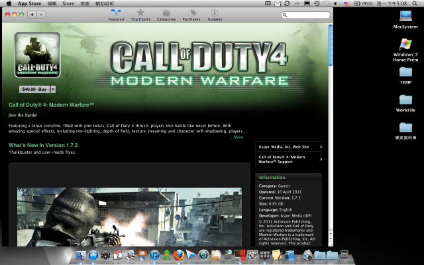Open the green messenger figure Dock icon
This screenshot has height=265, width=424.
[167, 255]
